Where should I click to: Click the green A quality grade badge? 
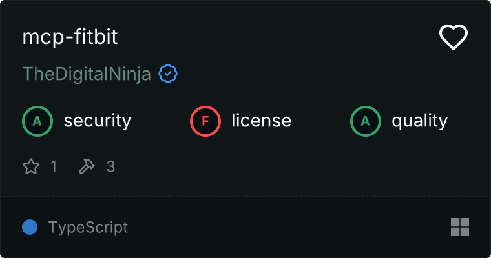(x=366, y=121)
